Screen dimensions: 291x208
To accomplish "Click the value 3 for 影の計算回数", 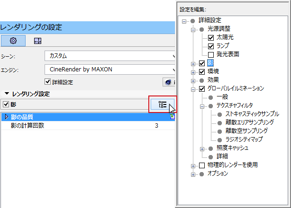I will pos(156,126).
